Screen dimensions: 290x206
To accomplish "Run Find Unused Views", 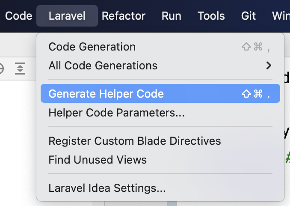I will point(160,160).
